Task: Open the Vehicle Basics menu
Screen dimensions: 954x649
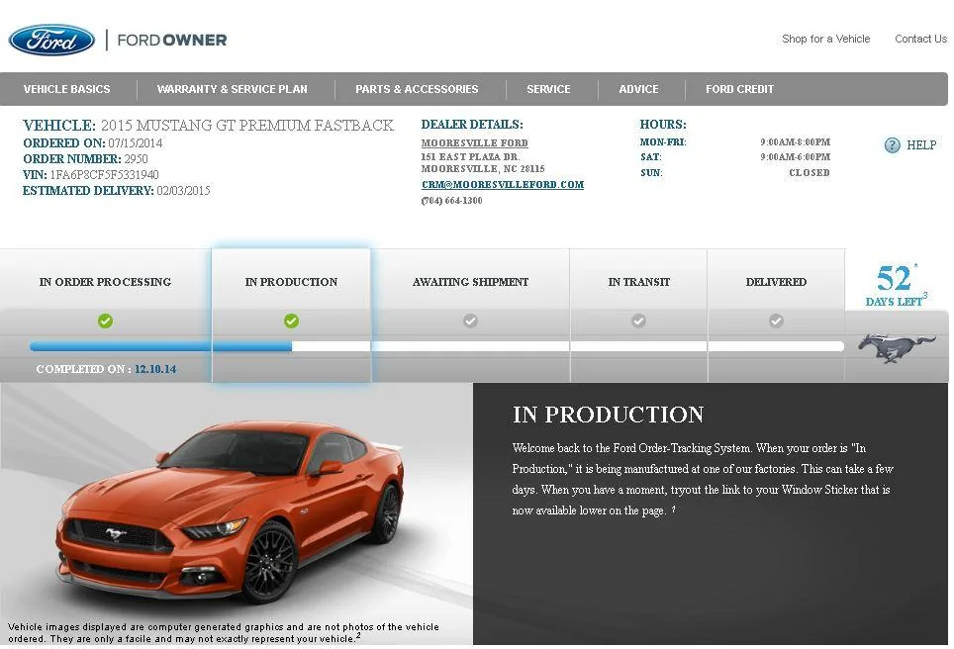Action: click(x=67, y=89)
